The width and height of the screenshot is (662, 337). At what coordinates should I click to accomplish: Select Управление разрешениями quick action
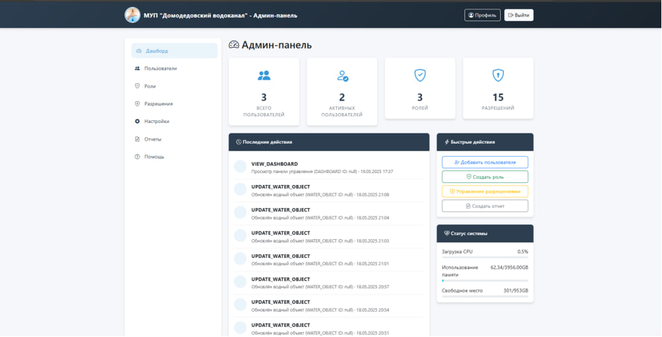[x=485, y=192]
